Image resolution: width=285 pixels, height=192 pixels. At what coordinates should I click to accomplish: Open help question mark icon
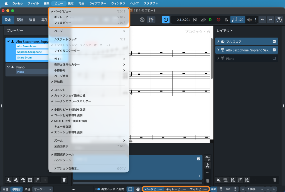(x=279, y=20)
